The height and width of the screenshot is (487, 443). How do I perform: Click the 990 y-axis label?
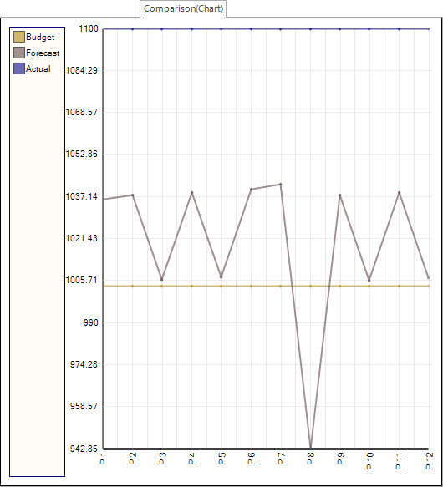point(90,322)
